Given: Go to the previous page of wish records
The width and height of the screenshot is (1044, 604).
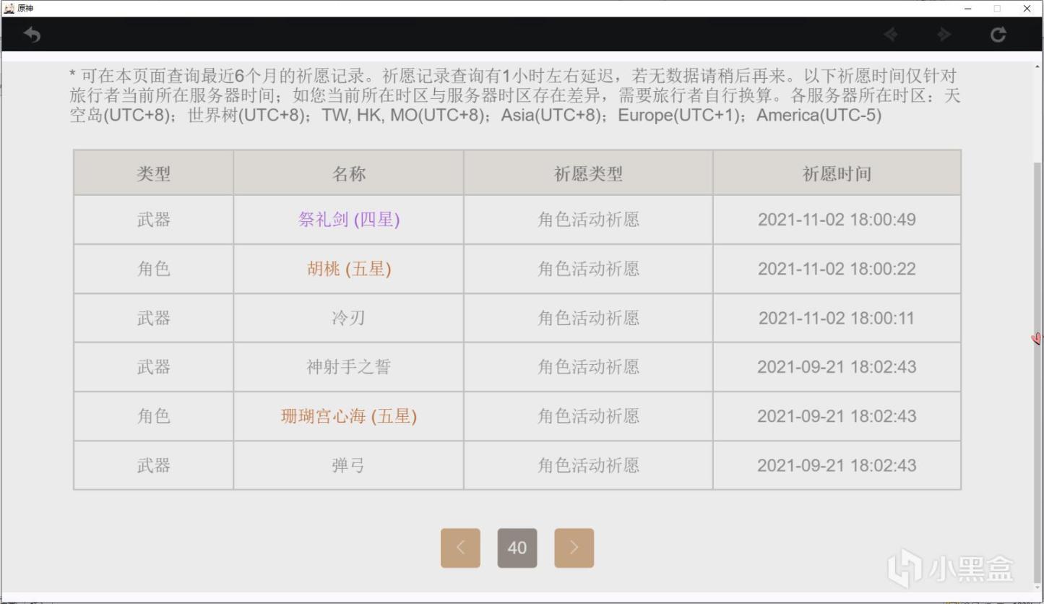Looking at the screenshot, I should click(x=460, y=548).
